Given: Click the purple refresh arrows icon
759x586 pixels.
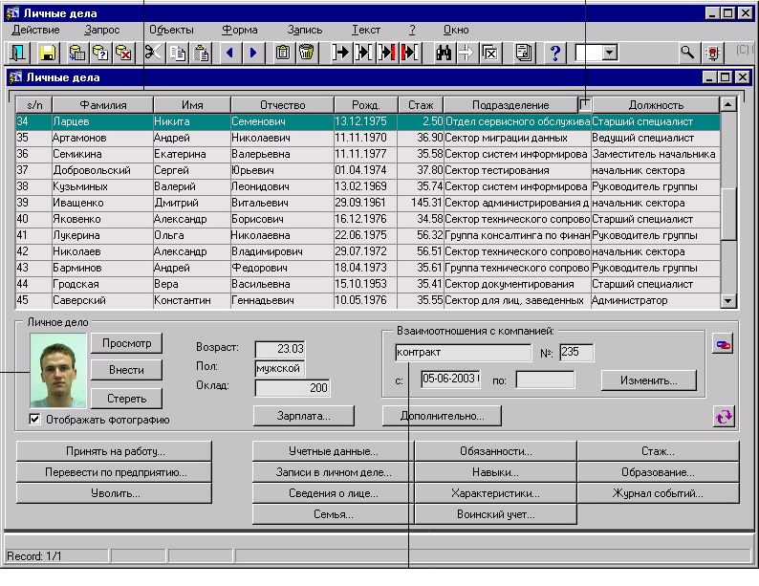Looking at the screenshot, I should pyautogui.click(x=725, y=417).
